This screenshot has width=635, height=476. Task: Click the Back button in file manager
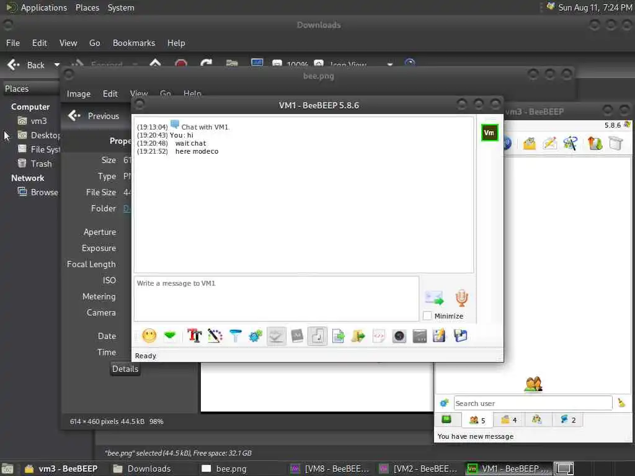tap(26, 64)
